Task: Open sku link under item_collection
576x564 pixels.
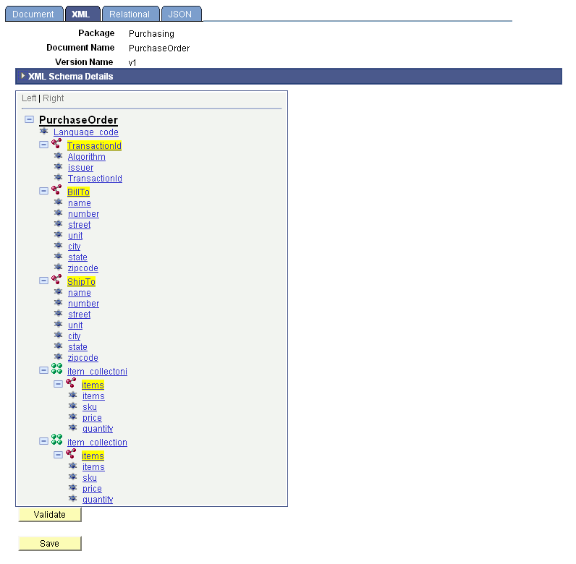Action: [x=90, y=478]
